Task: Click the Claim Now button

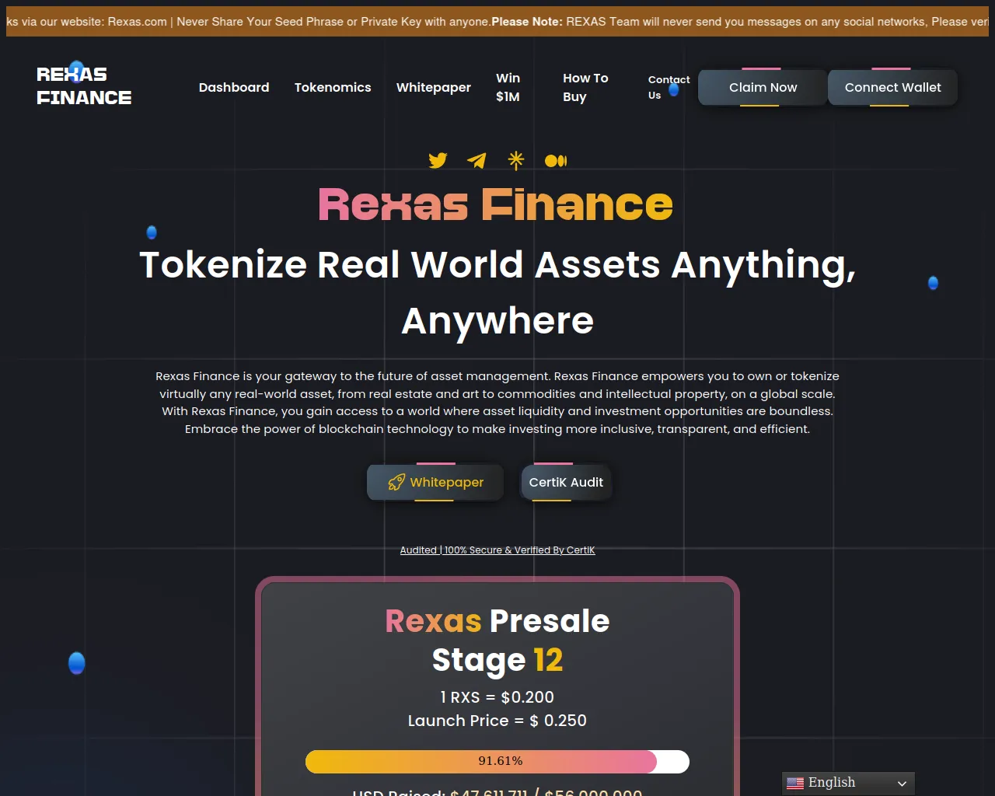Action: pos(763,87)
